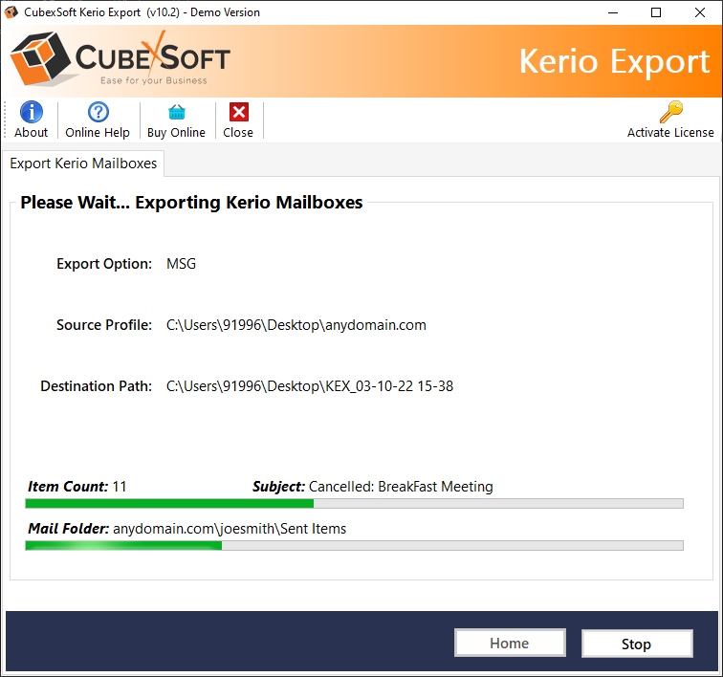The width and height of the screenshot is (723, 677).
Task: Open Online Help from the toolbar
Action: coord(98,113)
